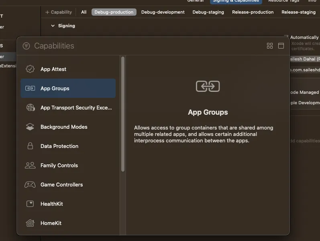This screenshot has width=320, height=241.
Task: Select App Transport Security Exce... row
Action: [68, 107]
